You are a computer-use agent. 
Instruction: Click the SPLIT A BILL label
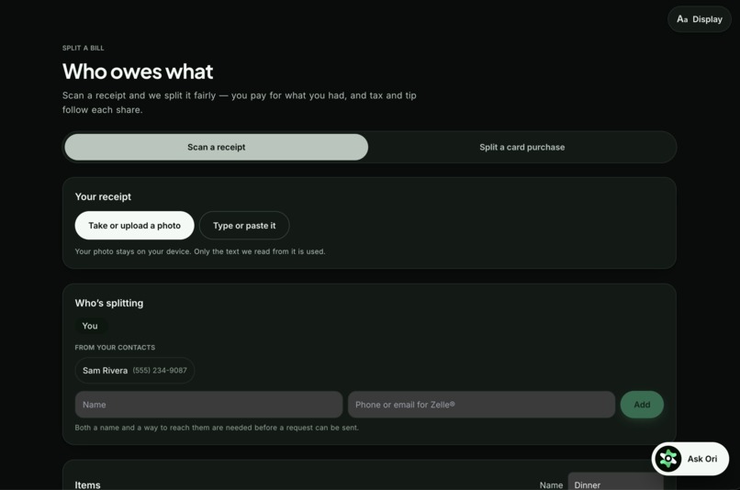click(83, 48)
